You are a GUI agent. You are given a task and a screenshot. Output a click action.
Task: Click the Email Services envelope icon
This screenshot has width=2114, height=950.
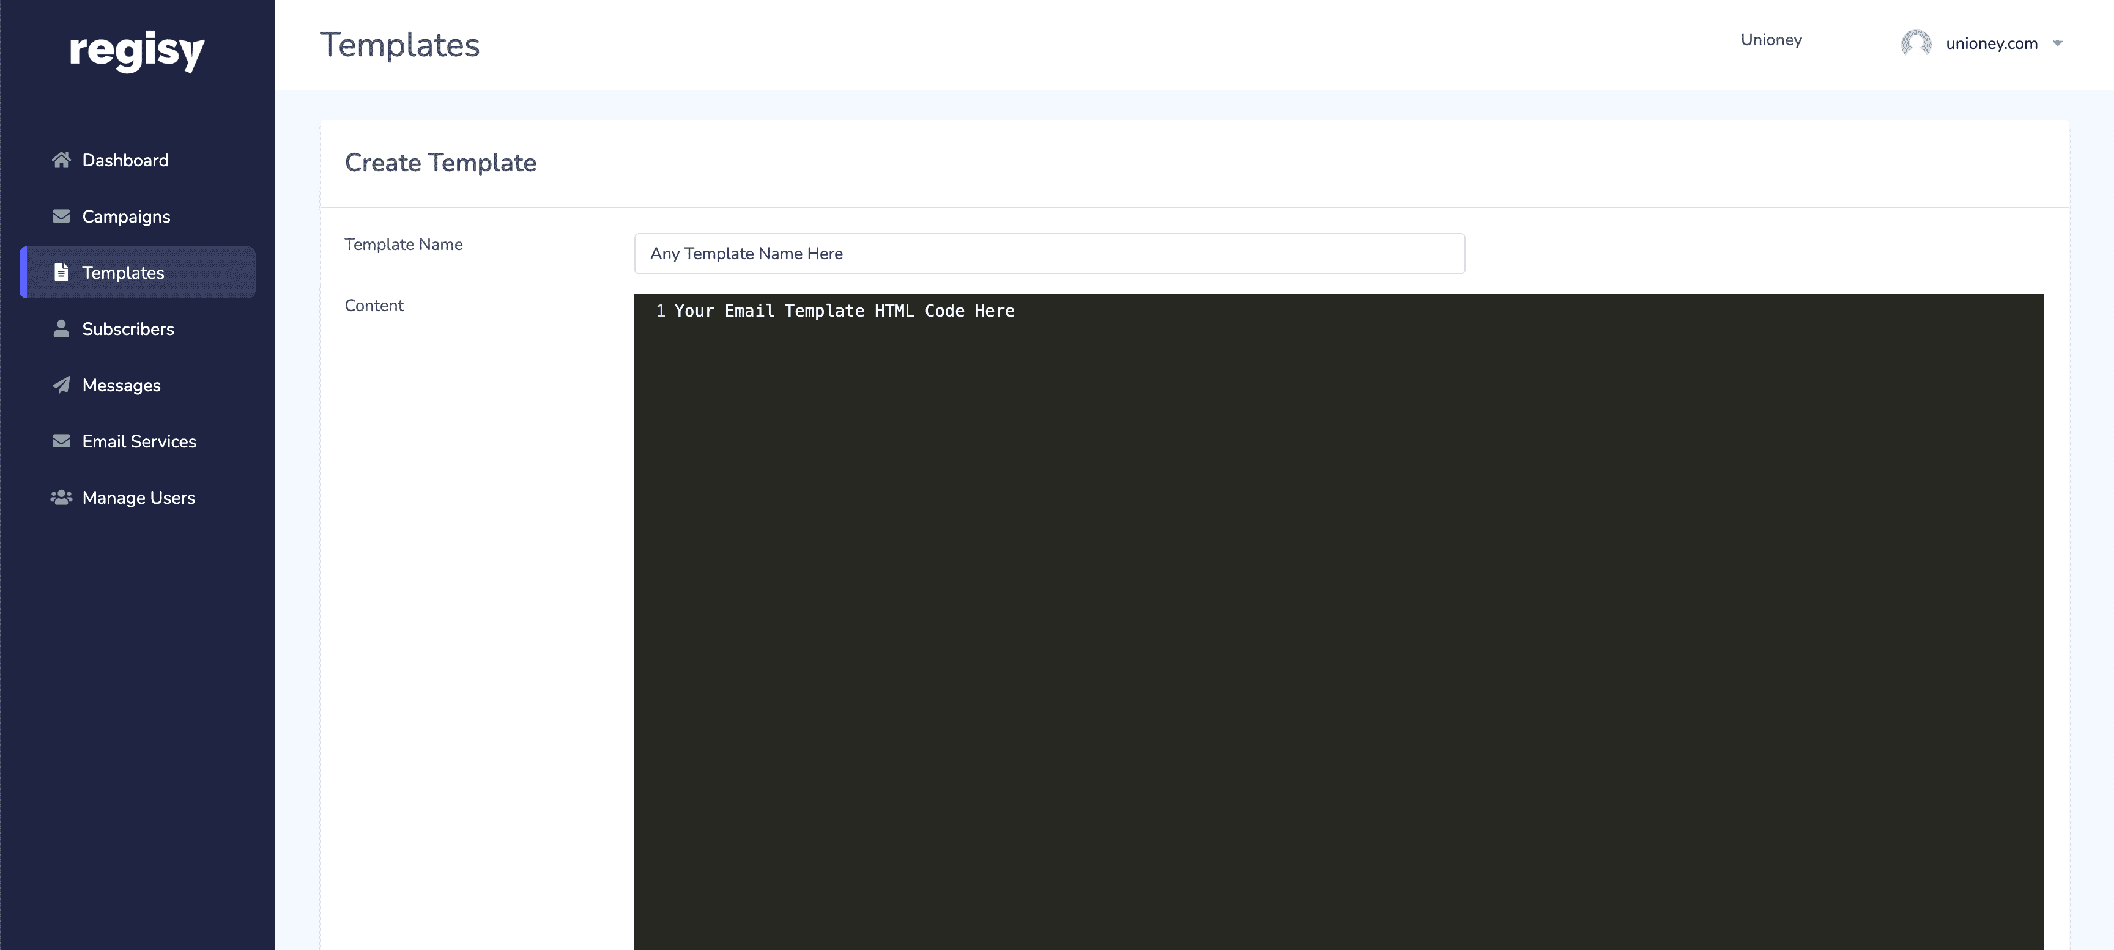point(61,441)
